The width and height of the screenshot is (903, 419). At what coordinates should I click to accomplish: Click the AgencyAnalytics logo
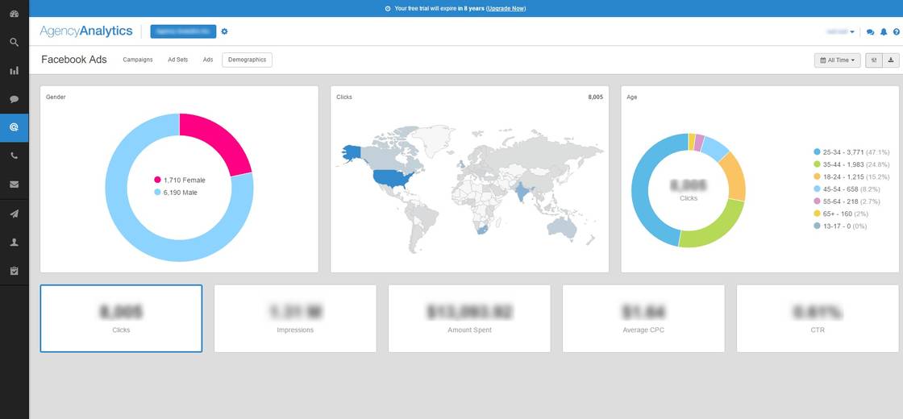86,31
